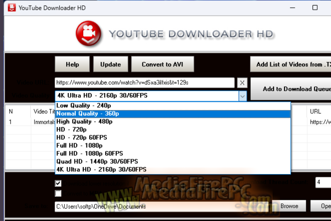Click the red camera logo in the banner

pos(88,34)
